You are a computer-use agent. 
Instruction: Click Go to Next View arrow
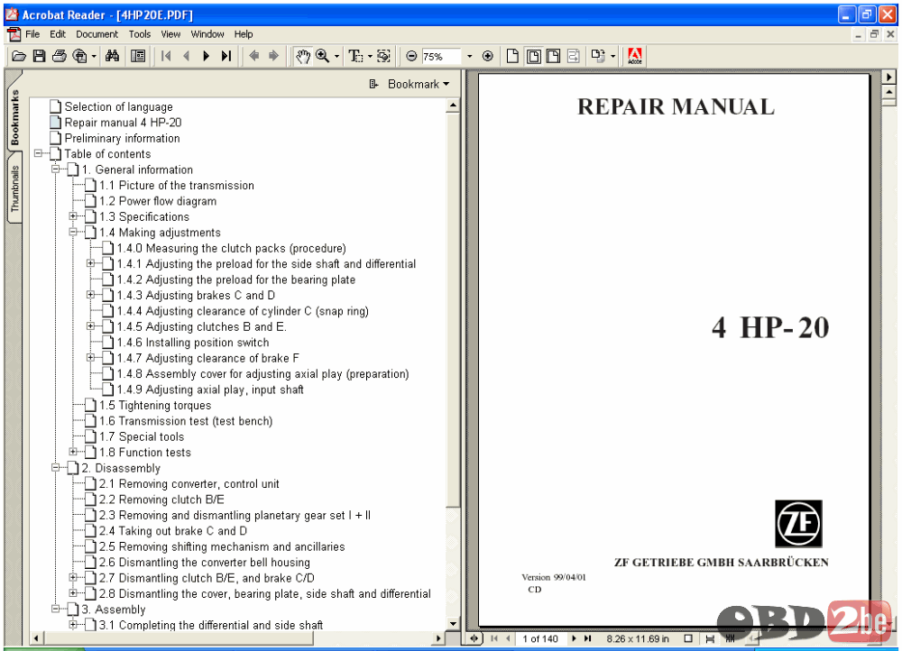(x=274, y=56)
